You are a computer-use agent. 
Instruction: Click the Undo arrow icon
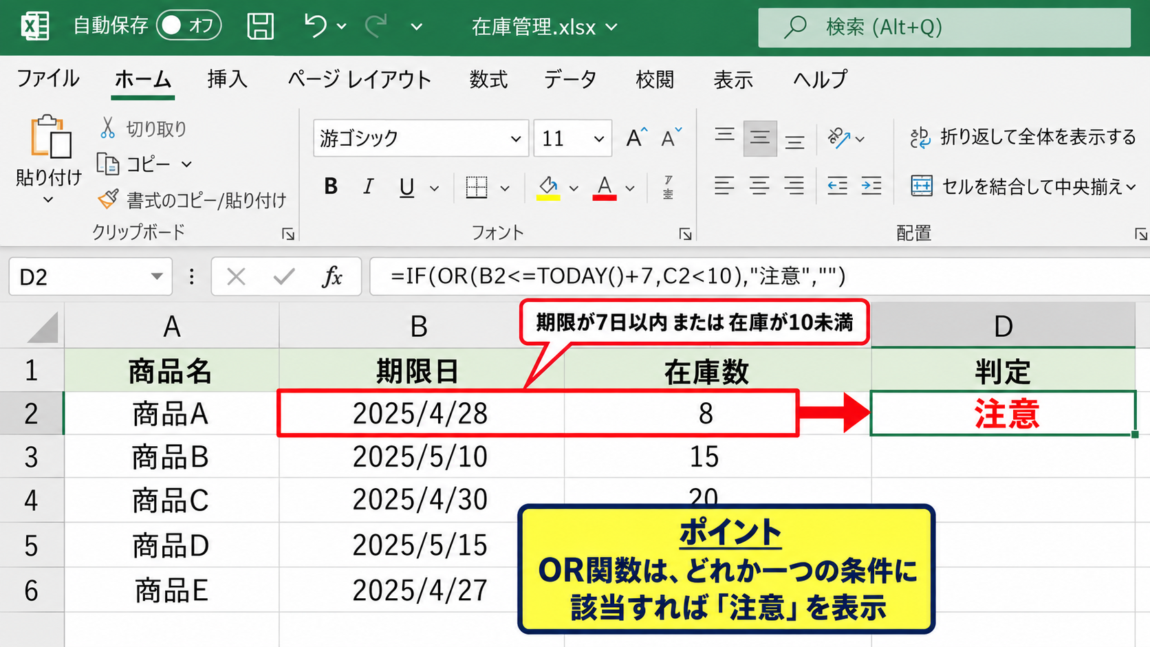point(315,26)
